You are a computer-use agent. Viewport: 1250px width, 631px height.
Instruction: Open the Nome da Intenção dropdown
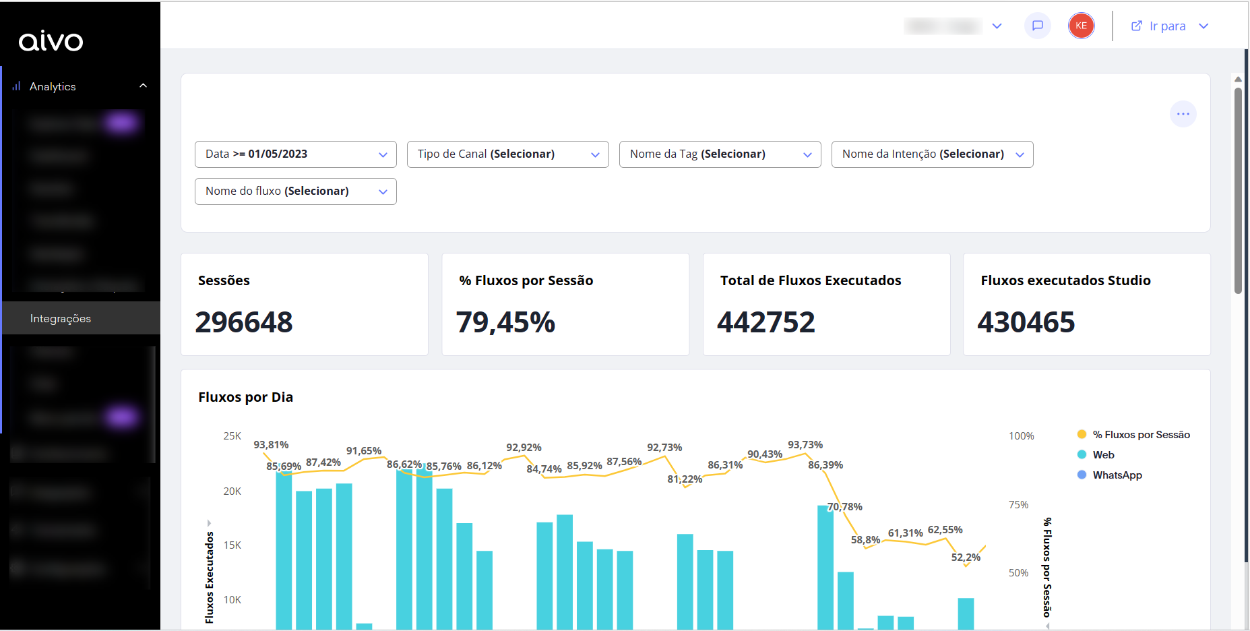point(932,154)
